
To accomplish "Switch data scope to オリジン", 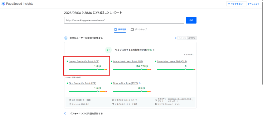I will (x=192, y=38).
